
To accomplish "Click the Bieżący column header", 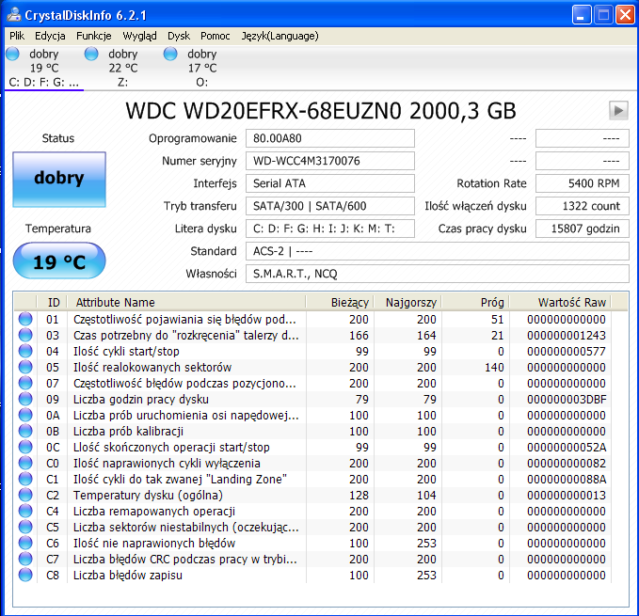I will coord(340,303).
